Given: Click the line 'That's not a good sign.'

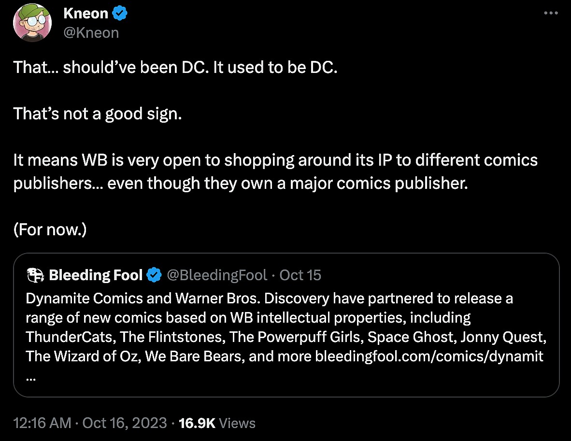Looking at the screenshot, I should [98, 114].
